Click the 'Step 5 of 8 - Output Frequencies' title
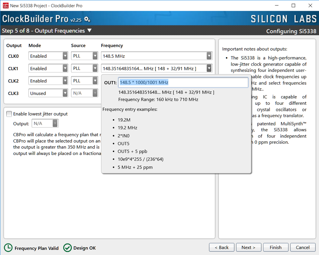The height and width of the screenshot is (255, 319). tap(43, 31)
